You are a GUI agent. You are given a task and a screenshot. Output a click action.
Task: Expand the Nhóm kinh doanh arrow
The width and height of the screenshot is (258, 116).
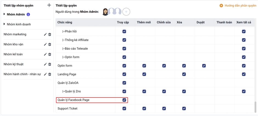tap(4, 24)
